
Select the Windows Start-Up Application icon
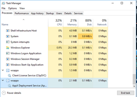click(8, 65)
